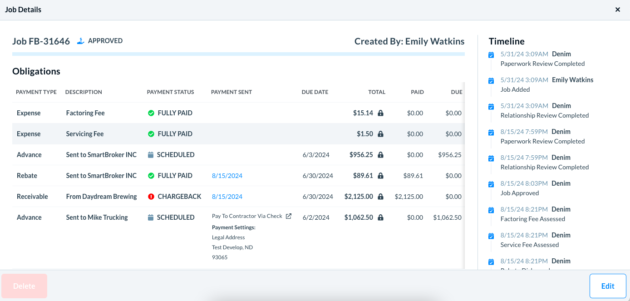Screen dimensions: 630x301
Task: Close the Job Details dialog
Action: [617, 10]
